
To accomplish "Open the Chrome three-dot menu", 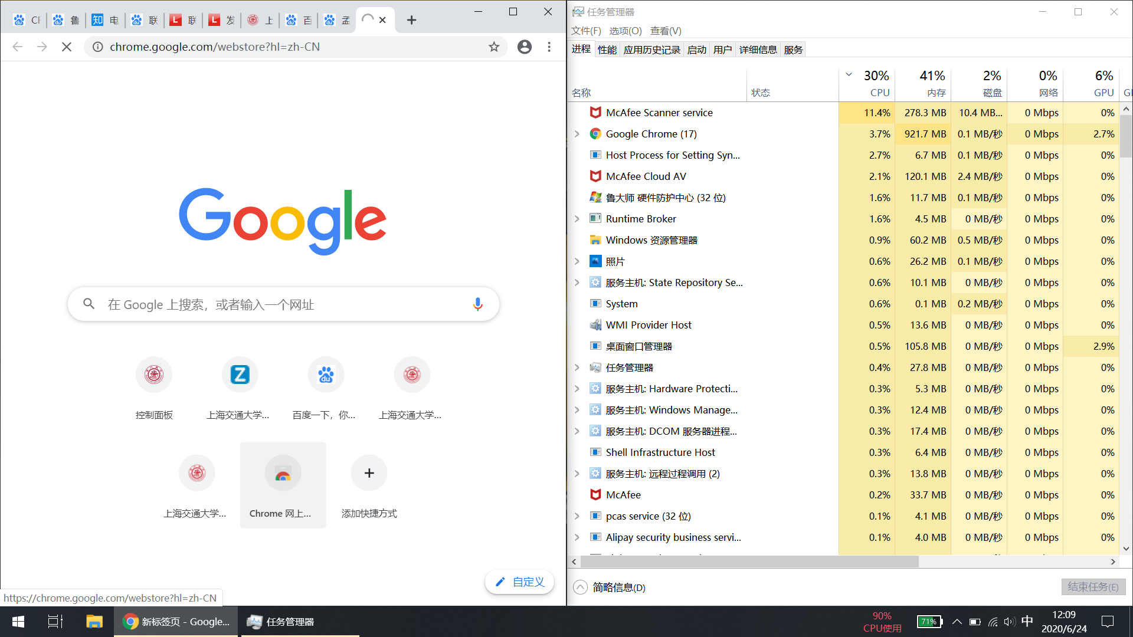I will tap(549, 47).
